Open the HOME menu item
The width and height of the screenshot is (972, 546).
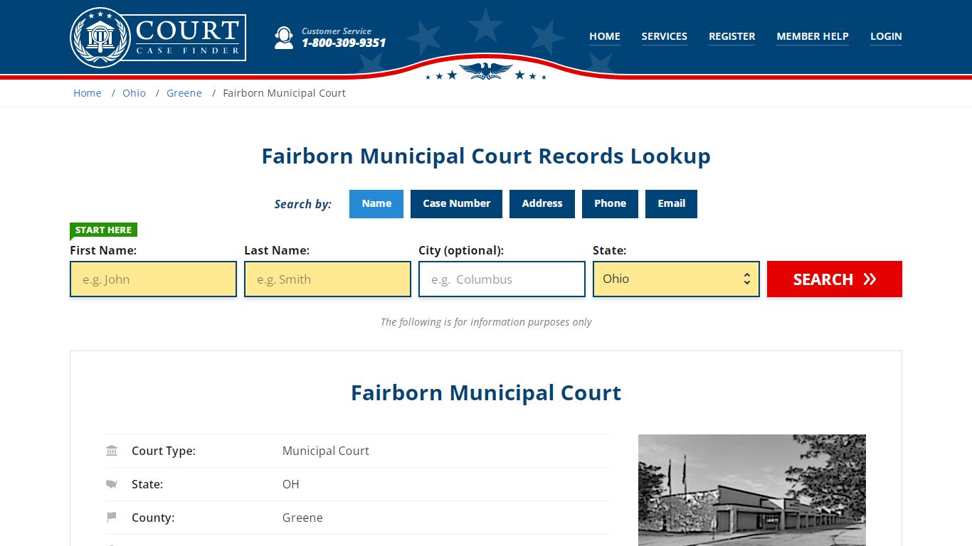click(x=605, y=36)
